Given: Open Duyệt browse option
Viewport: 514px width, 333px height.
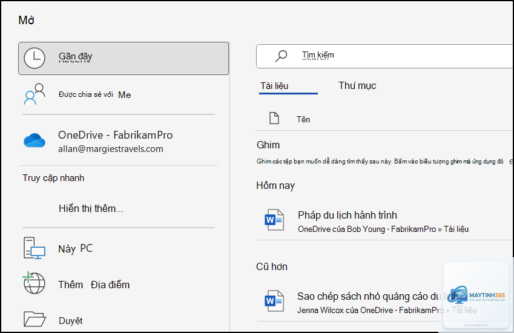Looking at the screenshot, I should pyautogui.click(x=70, y=320).
